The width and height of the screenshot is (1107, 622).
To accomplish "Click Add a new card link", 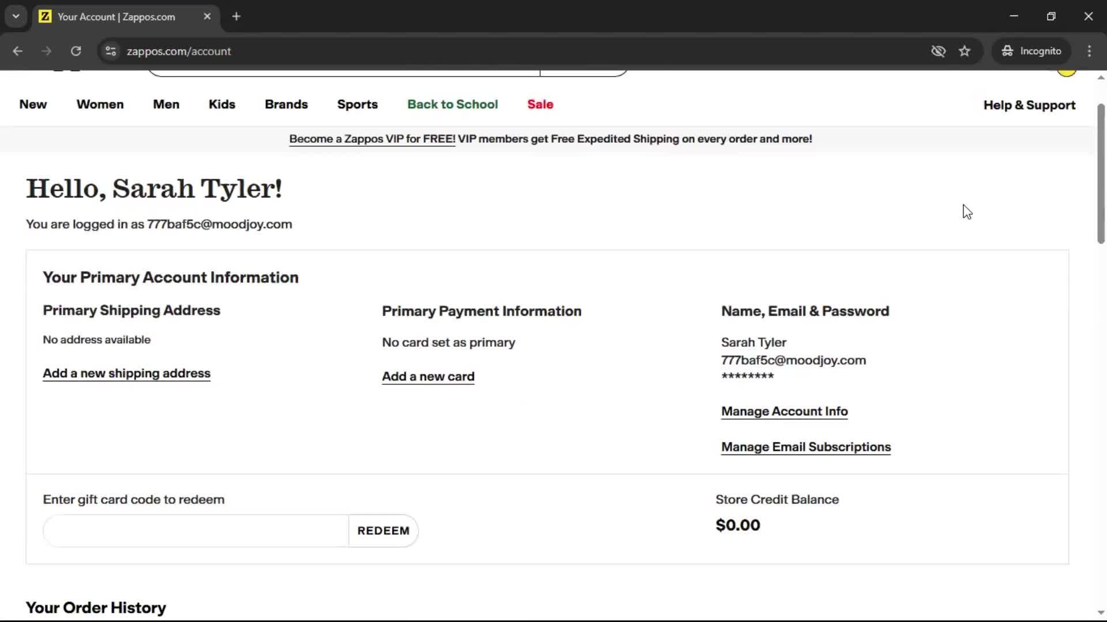I will 428,376.
